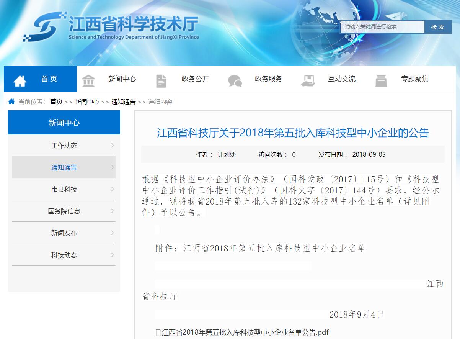Open the 政务服务 navigation menu

click(x=269, y=79)
